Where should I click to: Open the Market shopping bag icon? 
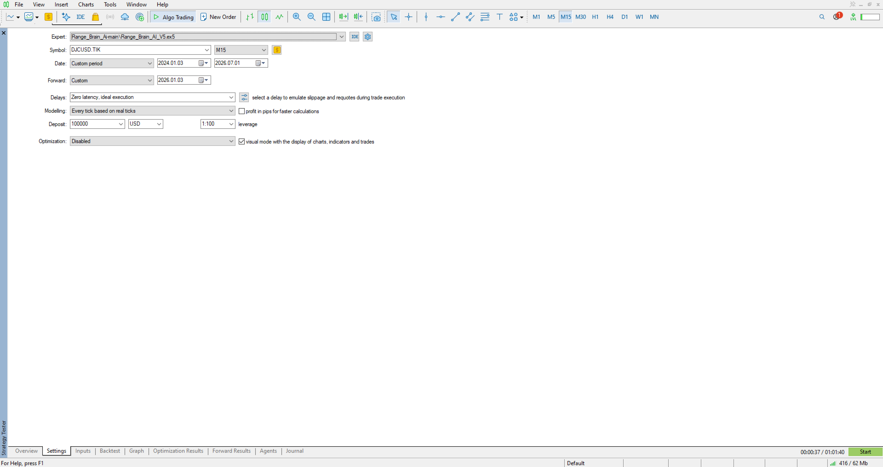click(x=95, y=17)
